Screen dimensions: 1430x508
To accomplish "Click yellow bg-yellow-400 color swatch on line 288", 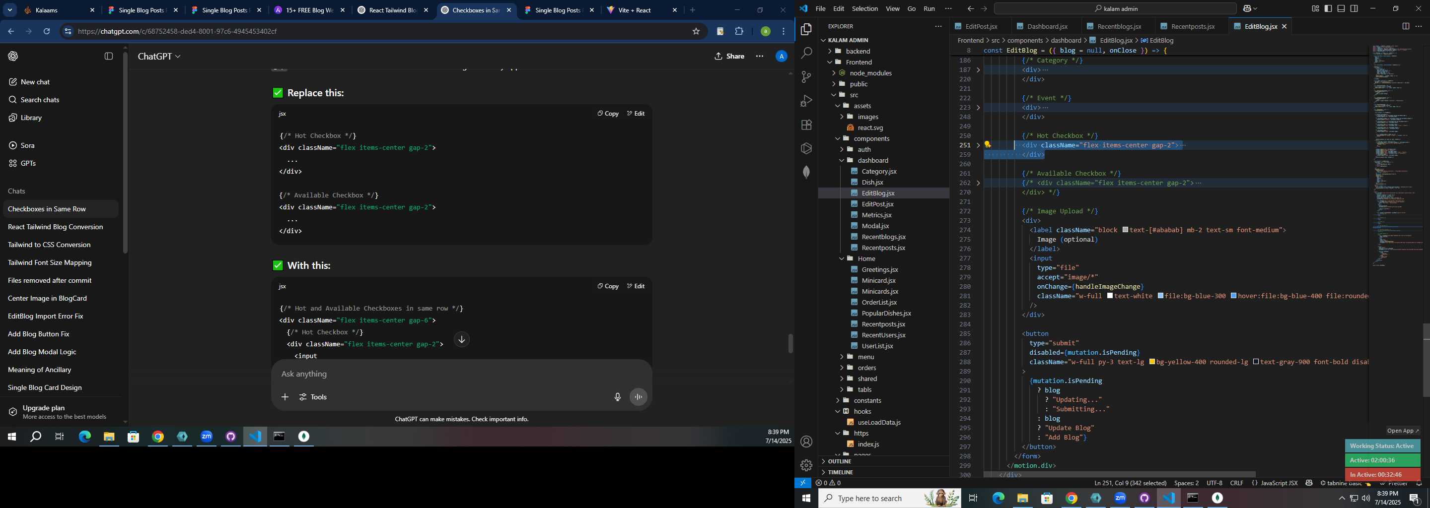I will click(x=1152, y=362).
